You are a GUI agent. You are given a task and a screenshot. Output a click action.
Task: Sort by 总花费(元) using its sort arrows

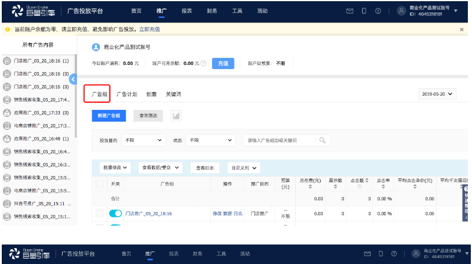coord(310,187)
